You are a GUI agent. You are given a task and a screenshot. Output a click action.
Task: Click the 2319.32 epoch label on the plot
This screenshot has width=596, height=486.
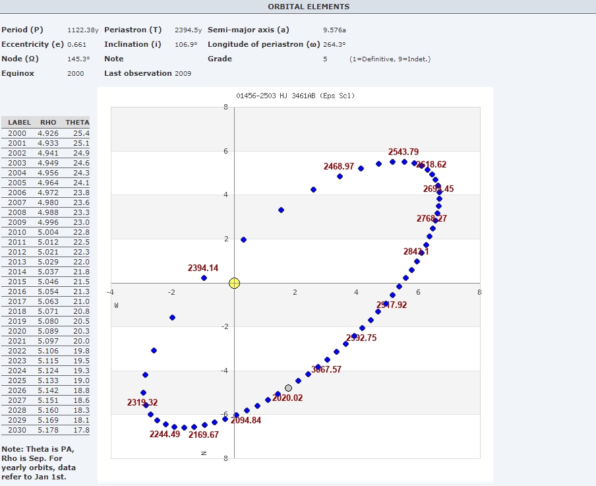[142, 402]
